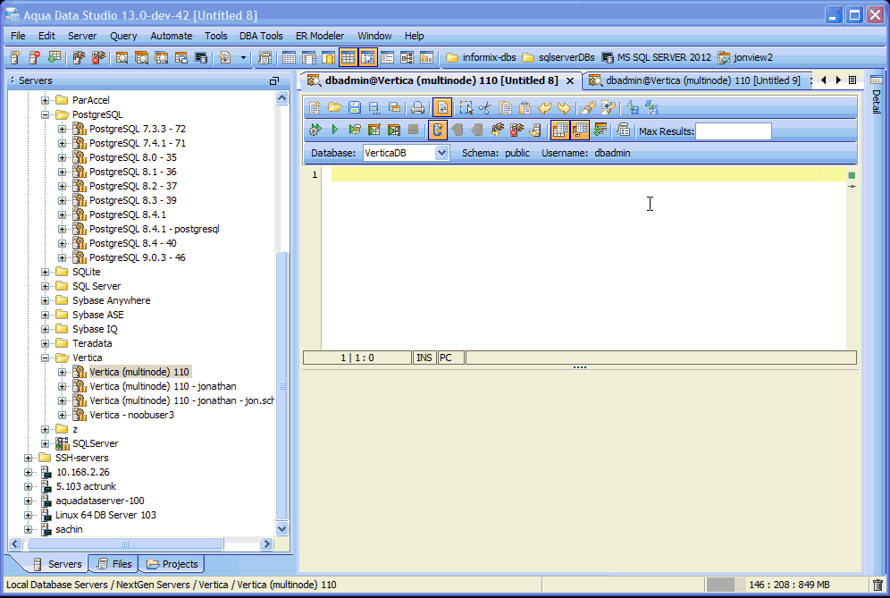
Task: Open the Query menu
Action: (x=123, y=36)
